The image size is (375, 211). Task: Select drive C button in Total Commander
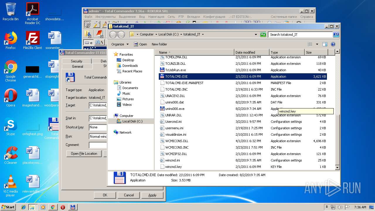[x=88, y=42]
